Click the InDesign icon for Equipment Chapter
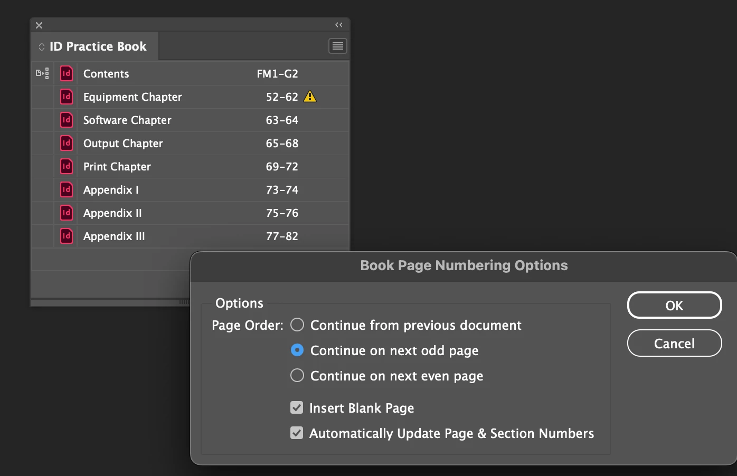The height and width of the screenshot is (476, 737). point(67,97)
